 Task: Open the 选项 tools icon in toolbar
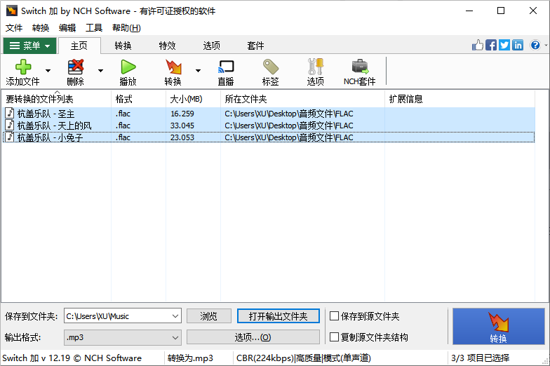316,67
